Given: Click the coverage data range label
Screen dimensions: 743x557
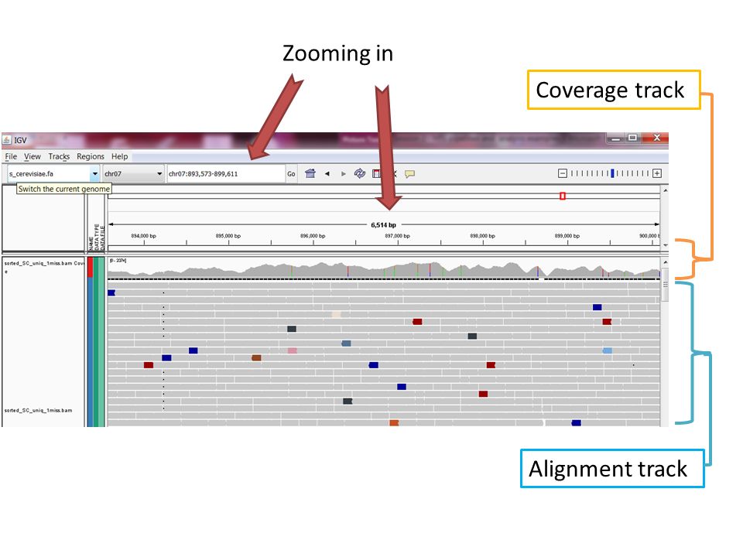Looking at the screenshot, I should 118,261.
